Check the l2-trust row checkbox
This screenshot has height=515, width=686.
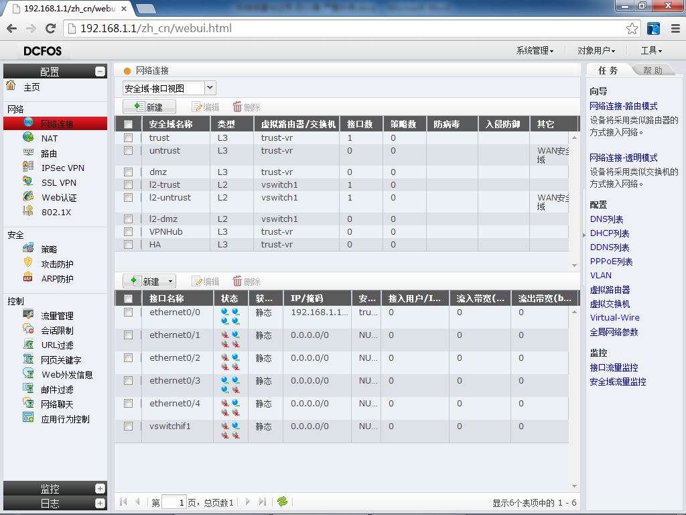pos(128,185)
